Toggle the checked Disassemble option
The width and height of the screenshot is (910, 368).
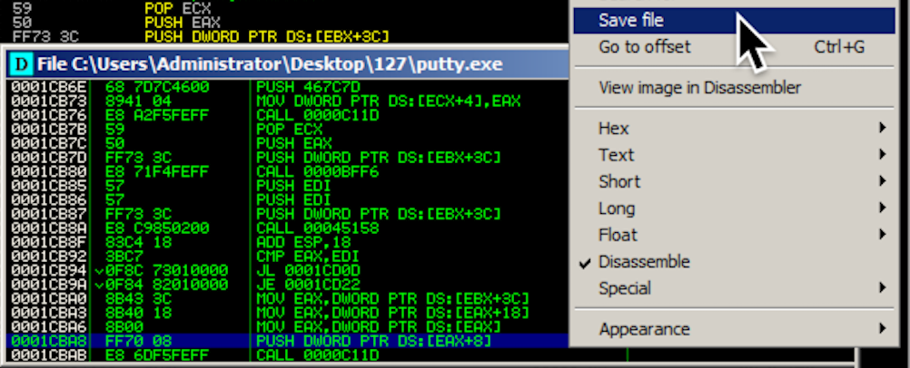pyautogui.click(x=643, y=262)
